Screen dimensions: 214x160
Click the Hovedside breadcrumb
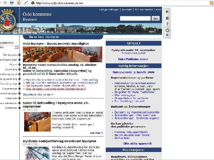pos(52,37)
